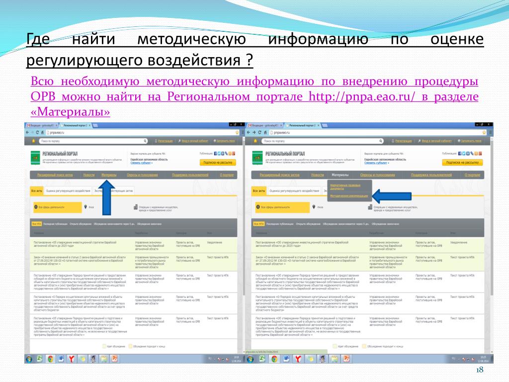The image size is (509, 382).
Task: Click search magnifier in right portal search box
Action: tap(381, 141)
